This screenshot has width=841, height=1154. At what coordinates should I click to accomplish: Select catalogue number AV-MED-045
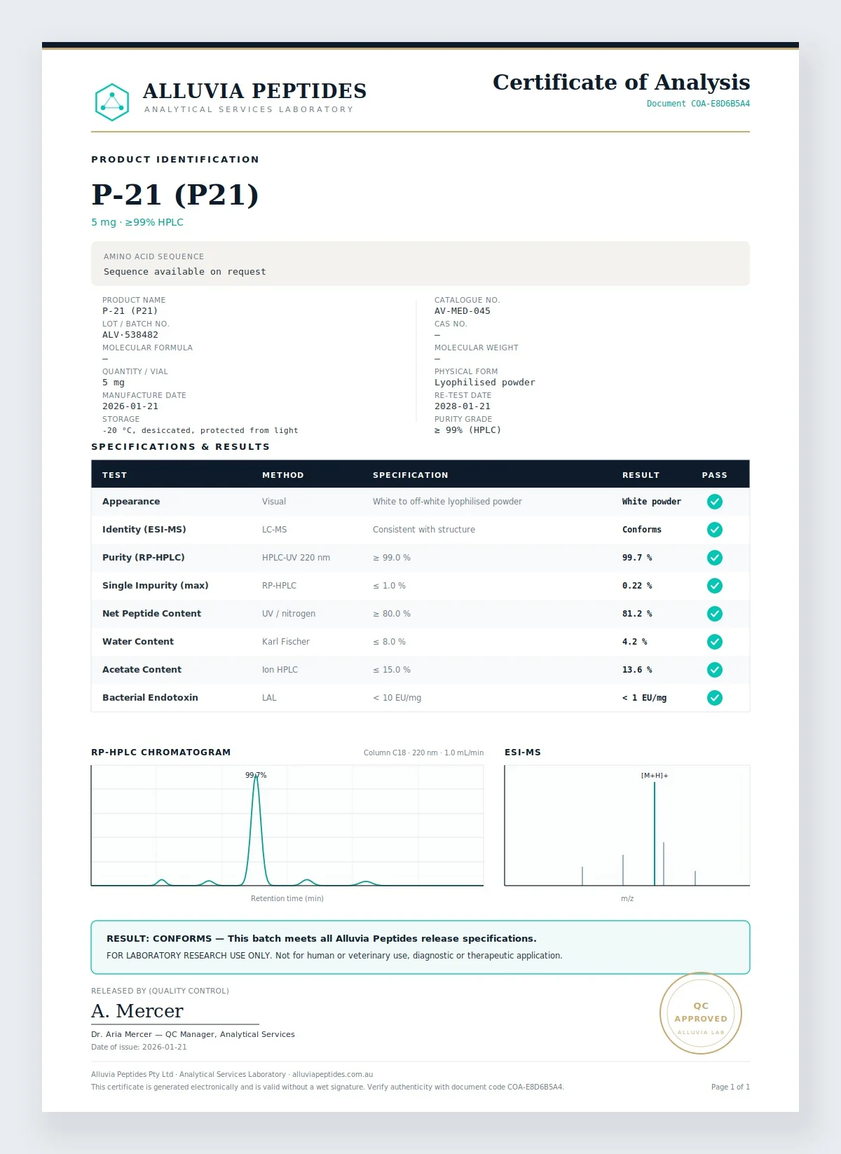(463, 311)
